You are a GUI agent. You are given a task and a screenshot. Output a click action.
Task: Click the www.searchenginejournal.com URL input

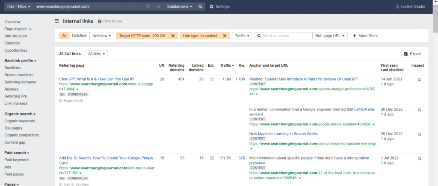pyautogui.click(x=89, y=6)
